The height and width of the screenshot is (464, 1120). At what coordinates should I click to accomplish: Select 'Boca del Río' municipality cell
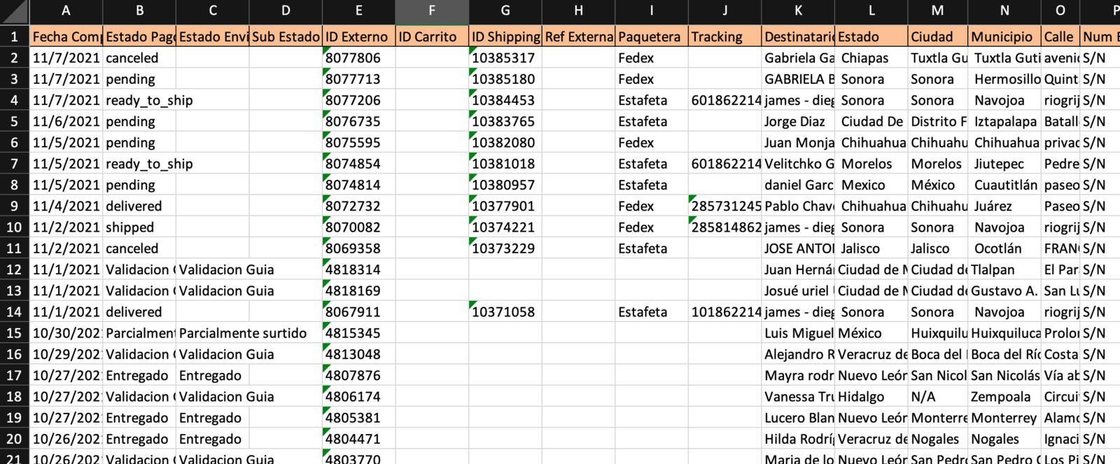[x=1004, y=354]
